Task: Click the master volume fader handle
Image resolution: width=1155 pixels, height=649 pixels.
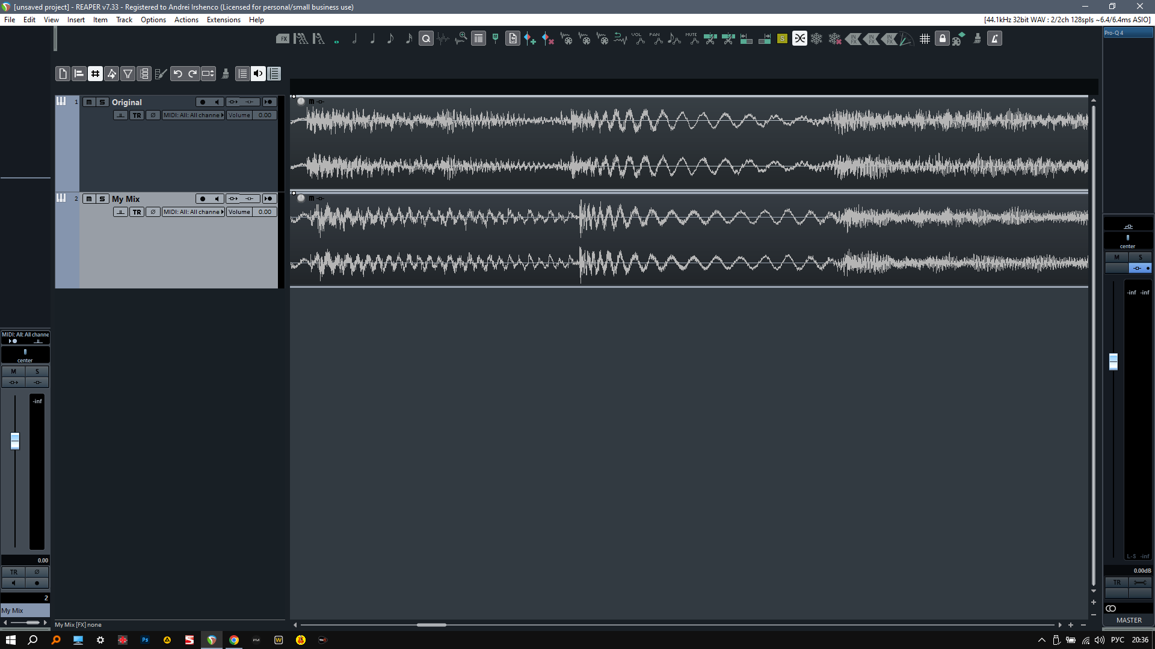Action: tap(1113, 361)
